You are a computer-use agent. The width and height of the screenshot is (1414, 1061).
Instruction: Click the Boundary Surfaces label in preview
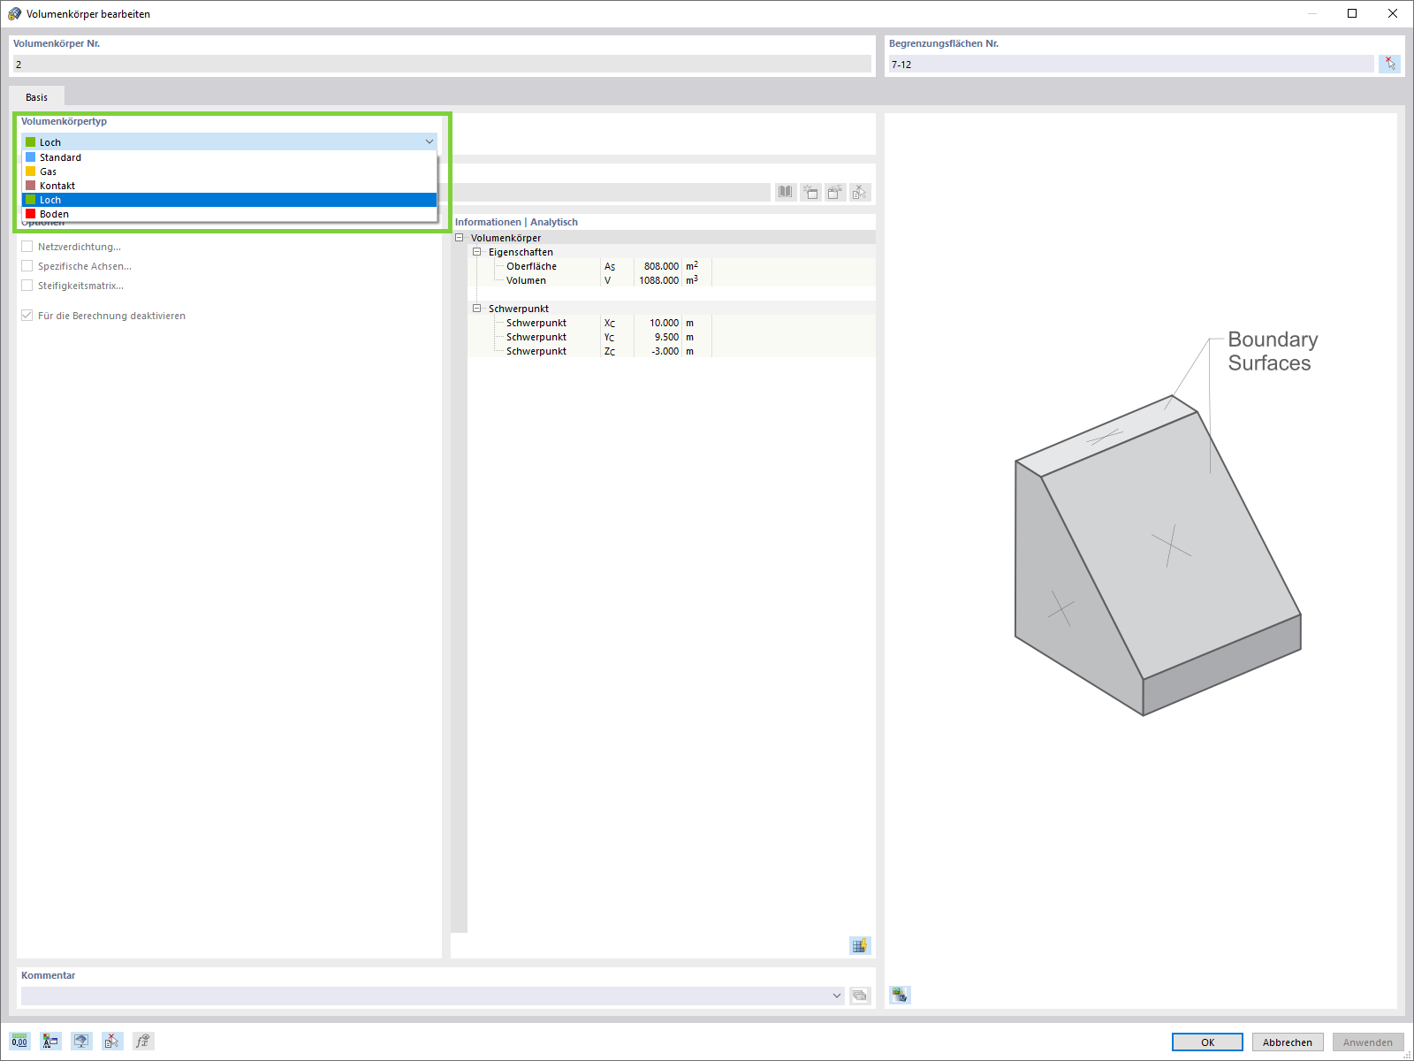click(1273, 351)
